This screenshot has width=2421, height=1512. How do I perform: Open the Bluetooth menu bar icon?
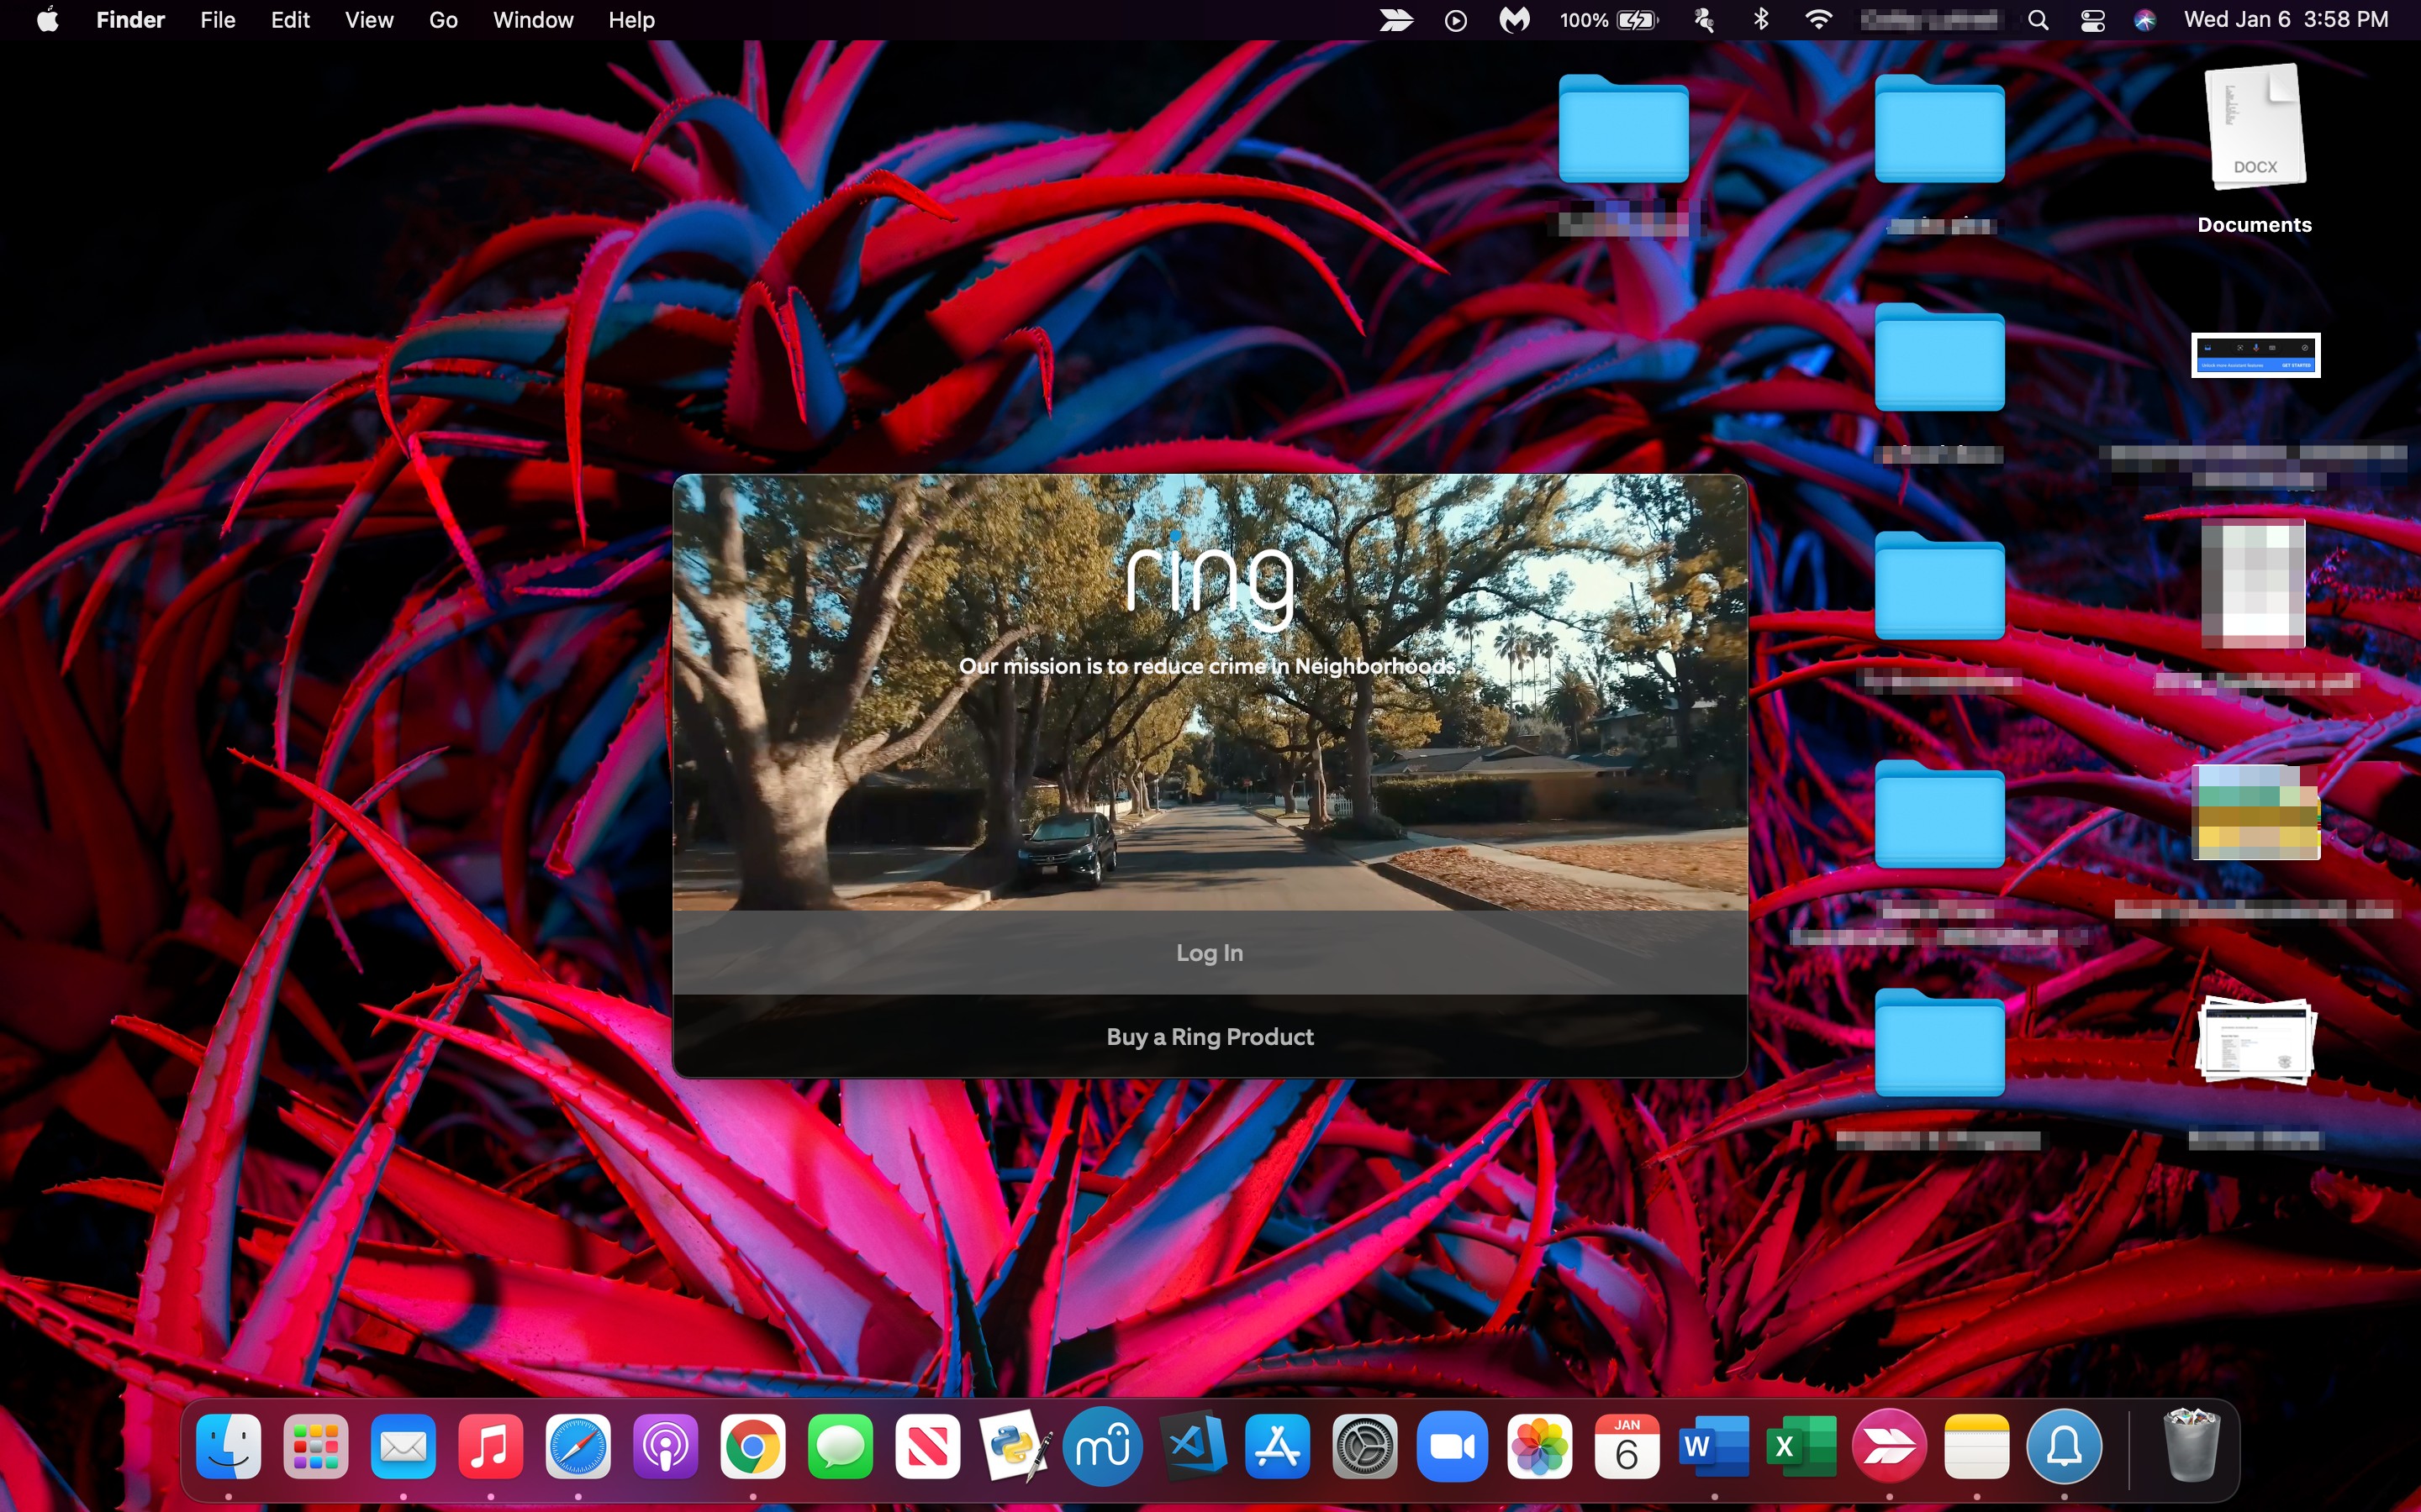click(1762, 20)
